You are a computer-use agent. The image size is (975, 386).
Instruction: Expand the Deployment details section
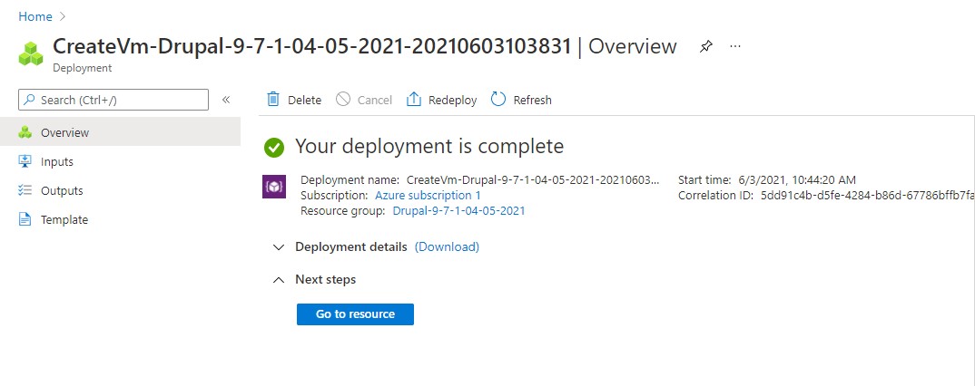click(x=279, y=246)
